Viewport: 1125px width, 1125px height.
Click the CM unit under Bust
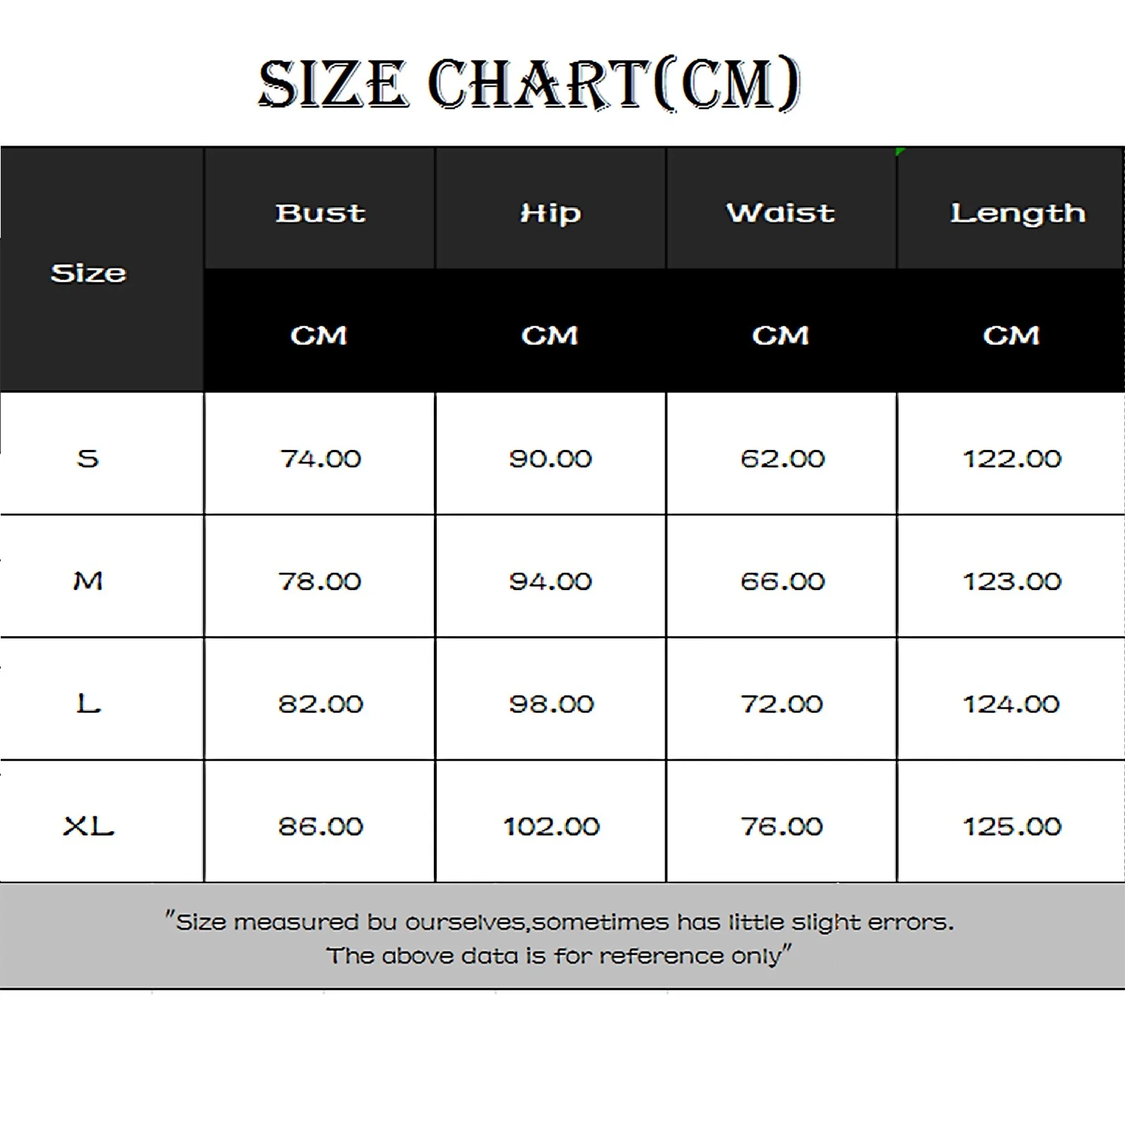(319, 335)
